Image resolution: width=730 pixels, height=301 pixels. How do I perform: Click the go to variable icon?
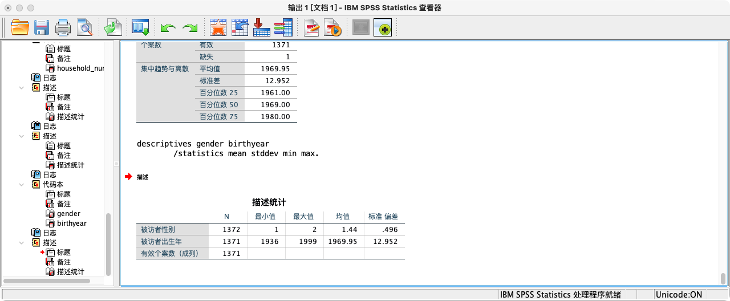261,27
